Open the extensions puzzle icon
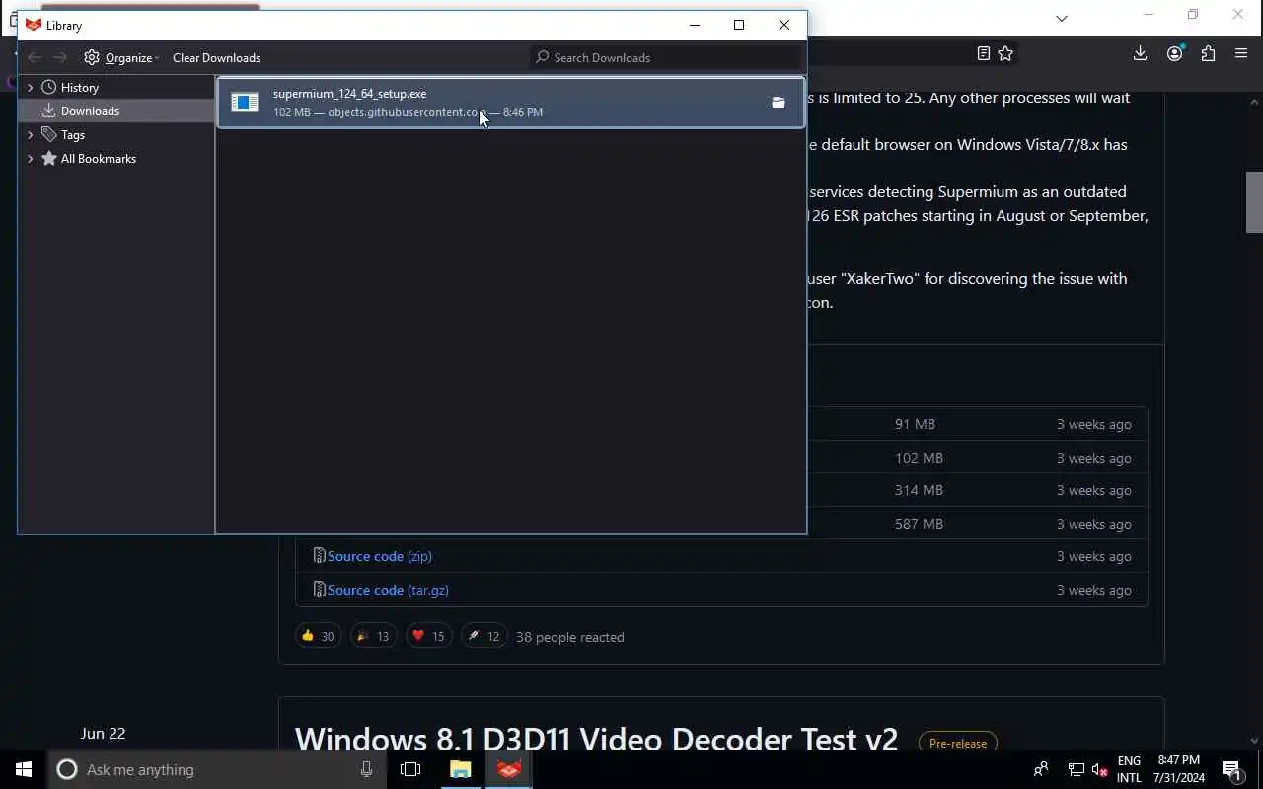Image resolution: width=1263 pixels, height=789 pixels. (1208, 54)
